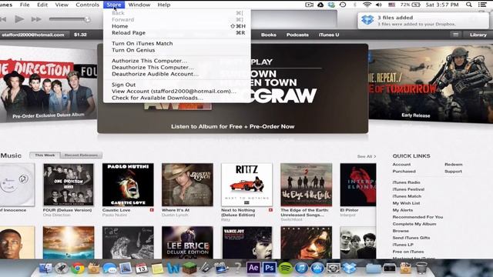Click the Library button

pyautogui.click(x=478, y=35)
